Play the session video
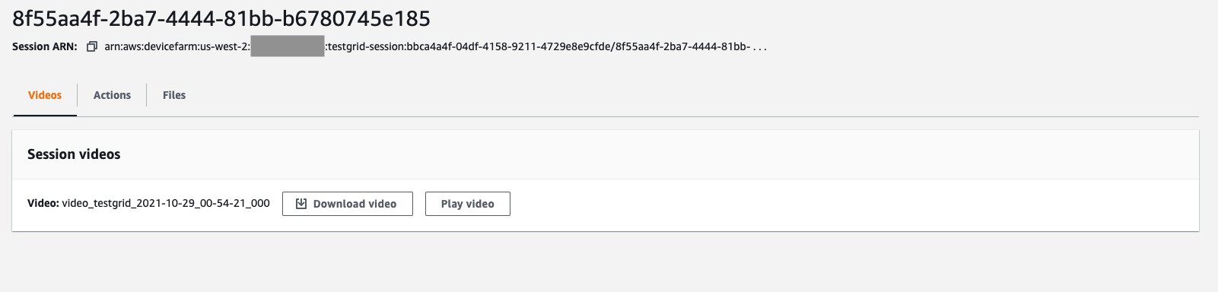This screenshot has width=1218, height=292. tap(467, 204)
